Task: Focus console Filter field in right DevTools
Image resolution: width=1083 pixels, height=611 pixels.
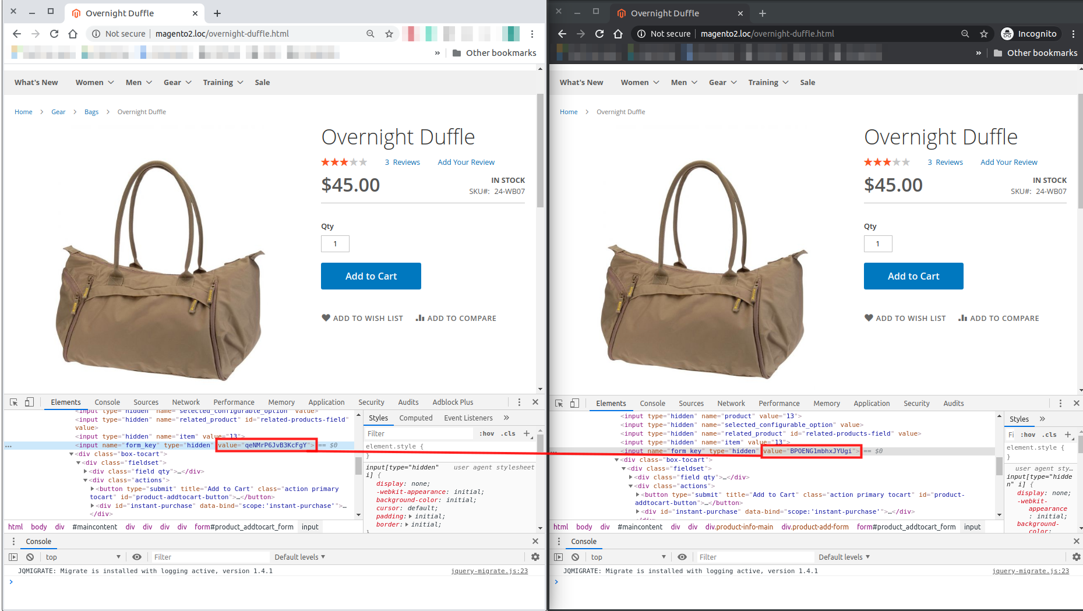Action: [756, 557]
